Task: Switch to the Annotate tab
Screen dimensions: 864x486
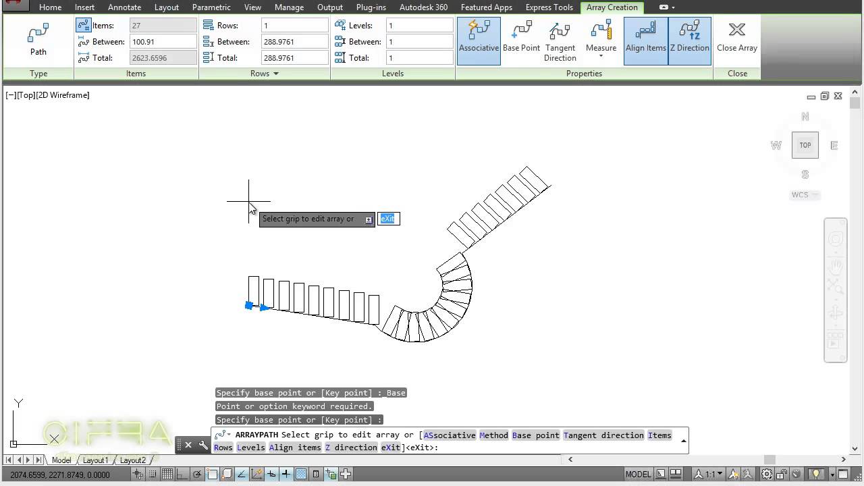Action: click(x=124, y=7)
